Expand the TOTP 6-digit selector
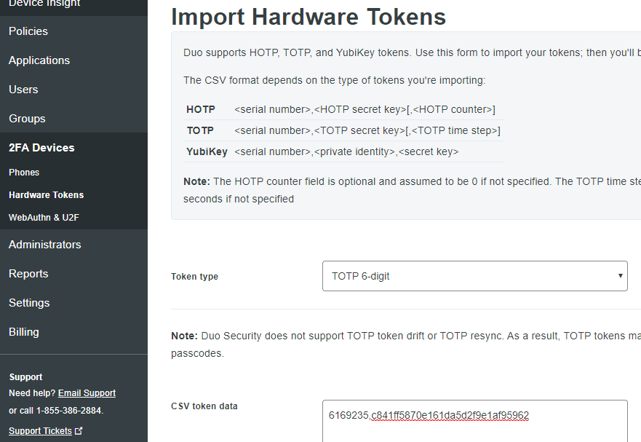The image size is (641, 442). click(474, 276)
